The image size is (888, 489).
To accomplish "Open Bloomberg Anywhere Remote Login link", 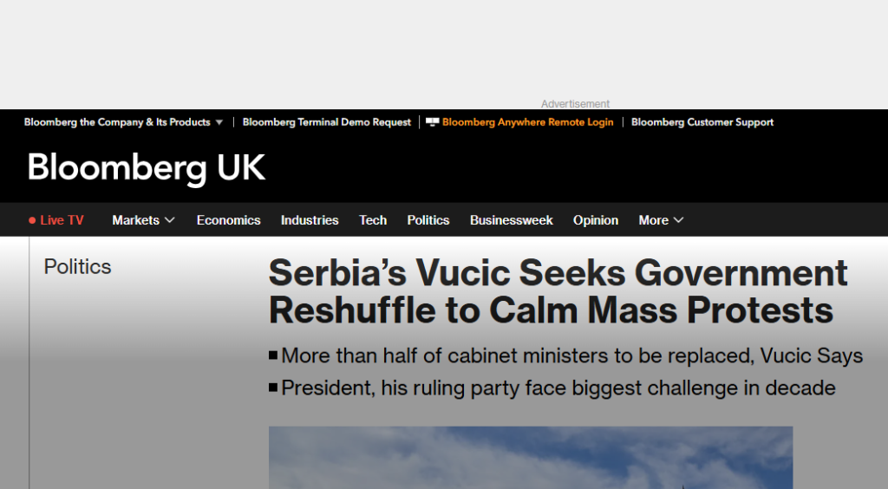I will [527, 122].
